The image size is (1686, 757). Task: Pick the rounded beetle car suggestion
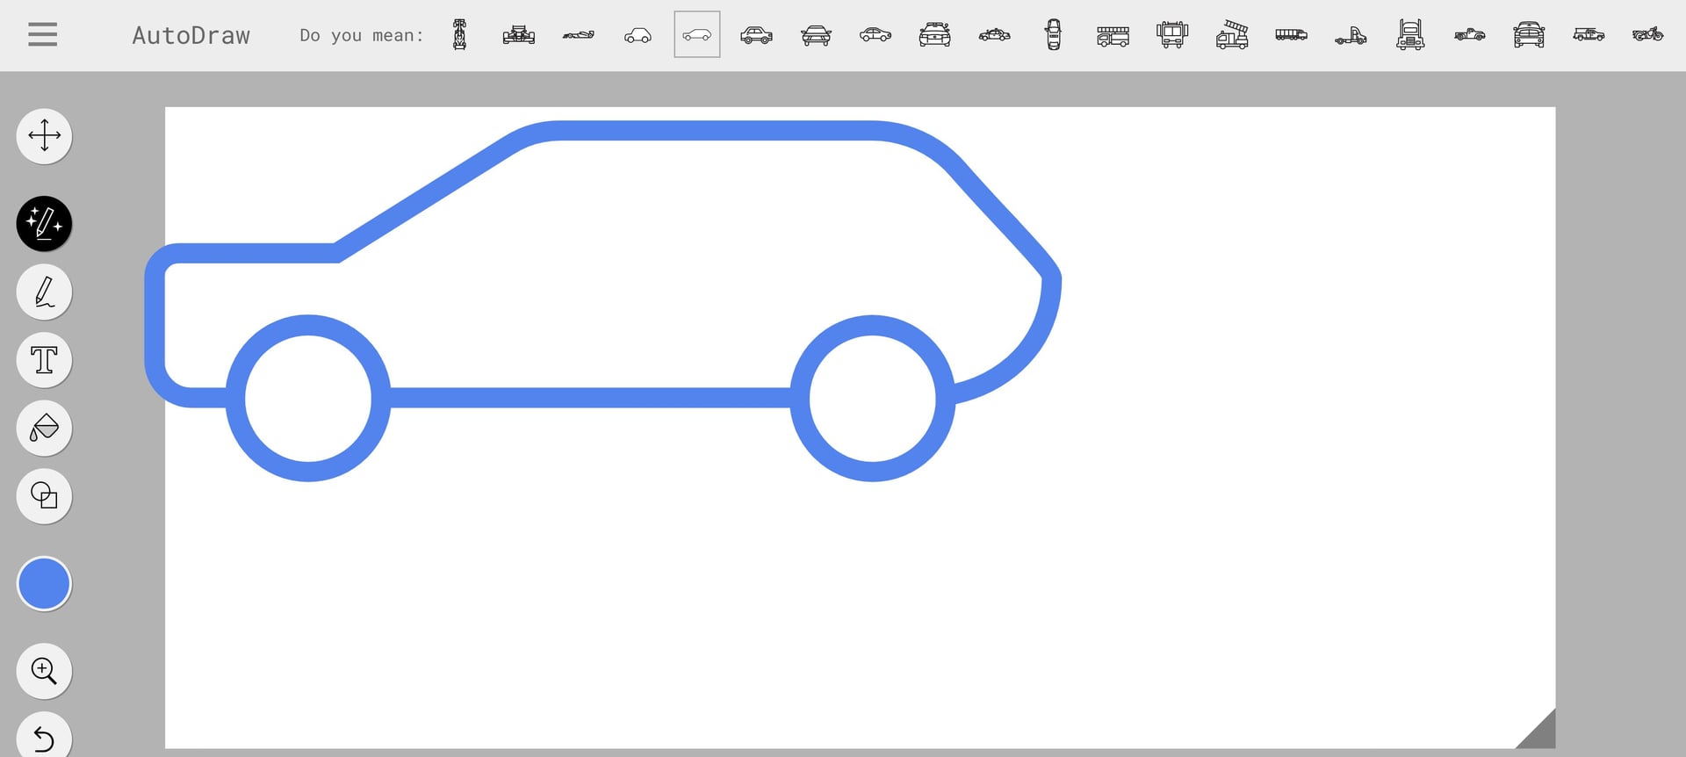point(638,35)
